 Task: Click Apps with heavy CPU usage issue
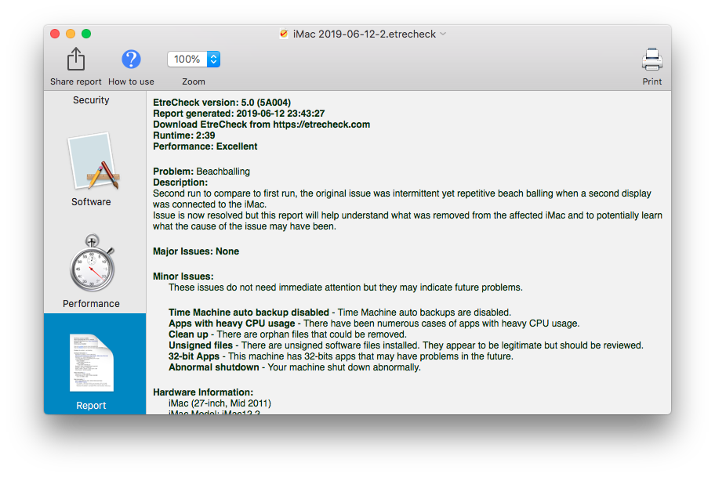point(232,323)
